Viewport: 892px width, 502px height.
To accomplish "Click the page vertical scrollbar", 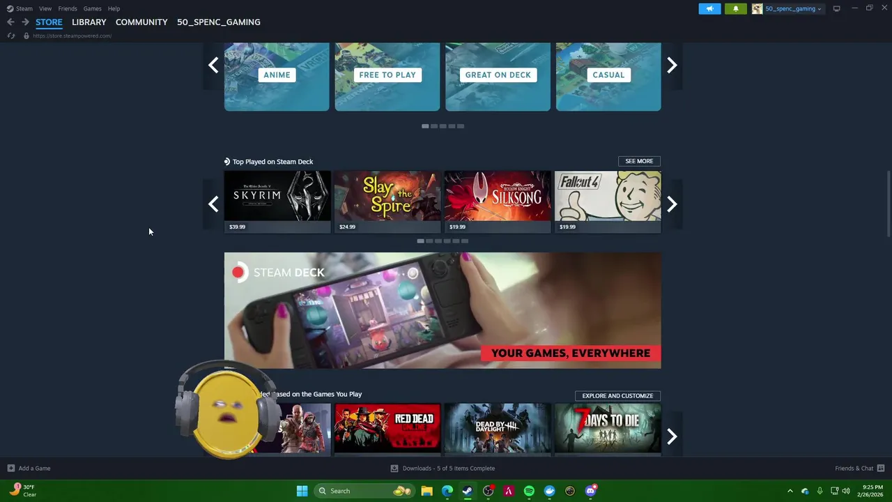I will pos(888,204).
